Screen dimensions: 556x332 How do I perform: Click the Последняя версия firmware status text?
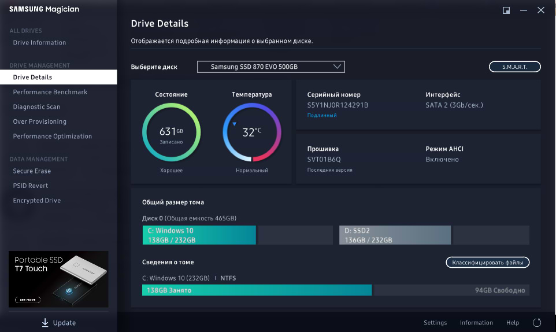coord(330,170)
